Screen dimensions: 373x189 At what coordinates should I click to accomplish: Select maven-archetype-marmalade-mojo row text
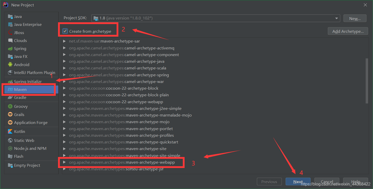(130, 115)
